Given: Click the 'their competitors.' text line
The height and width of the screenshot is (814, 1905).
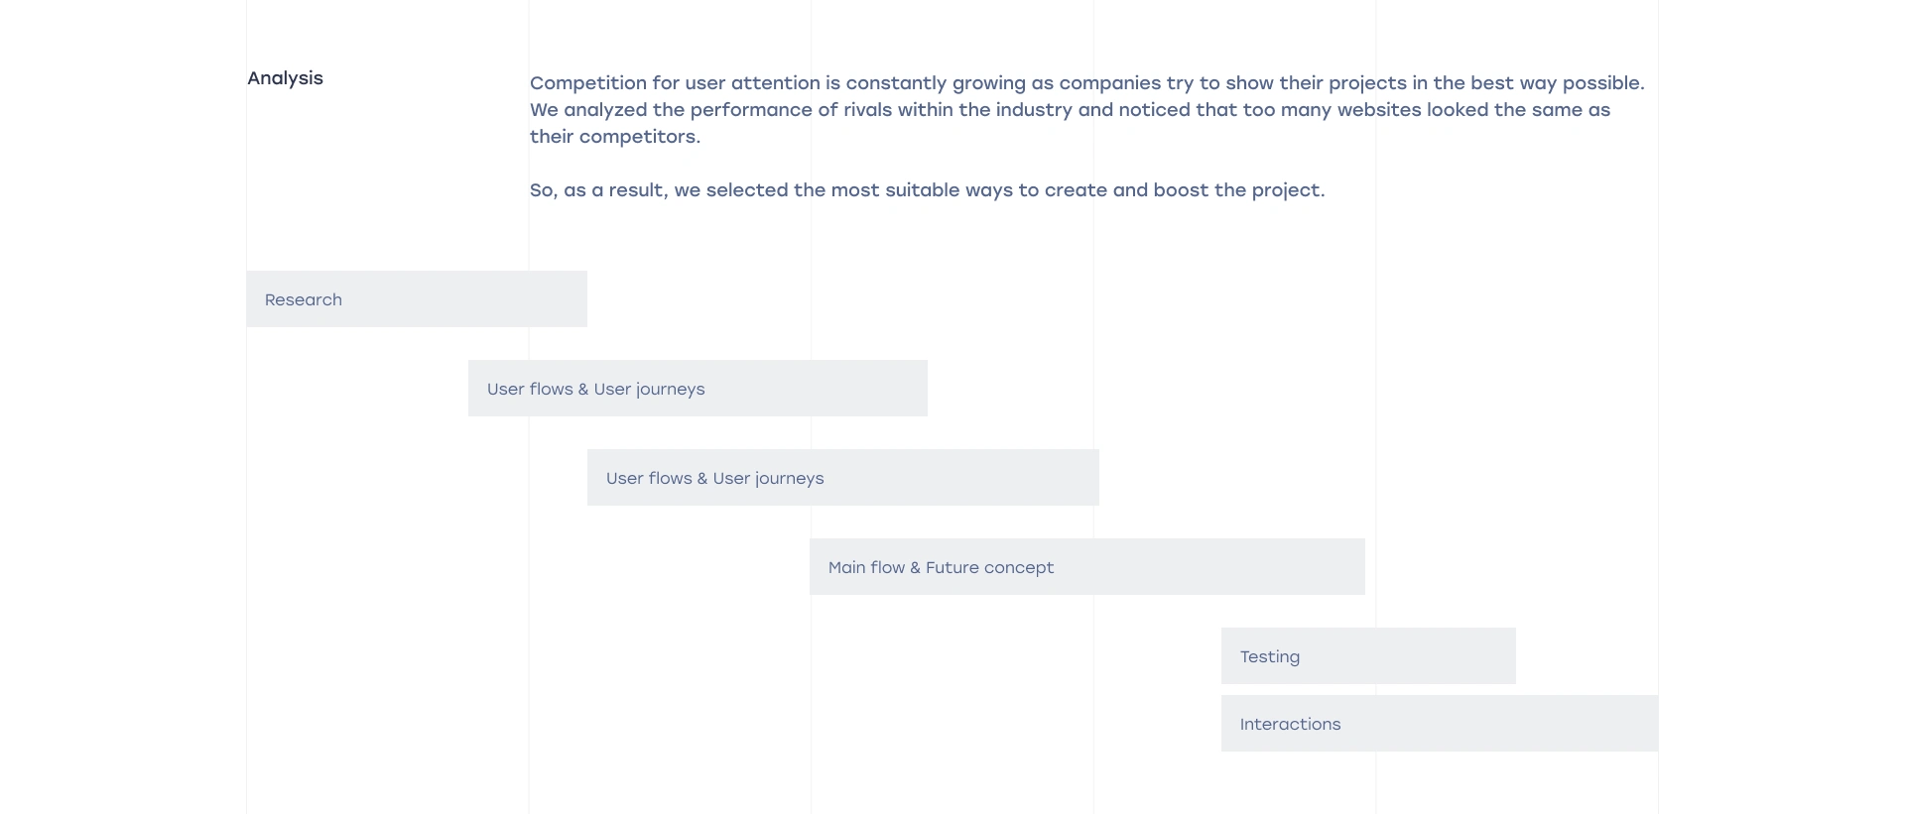Looking at the screenshot, I should [614, 137].
